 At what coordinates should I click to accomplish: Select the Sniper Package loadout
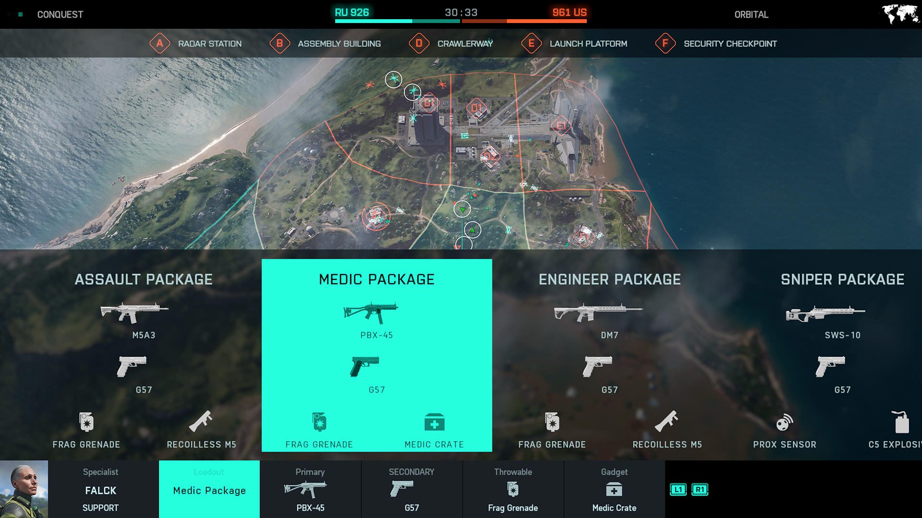(842, 354)
